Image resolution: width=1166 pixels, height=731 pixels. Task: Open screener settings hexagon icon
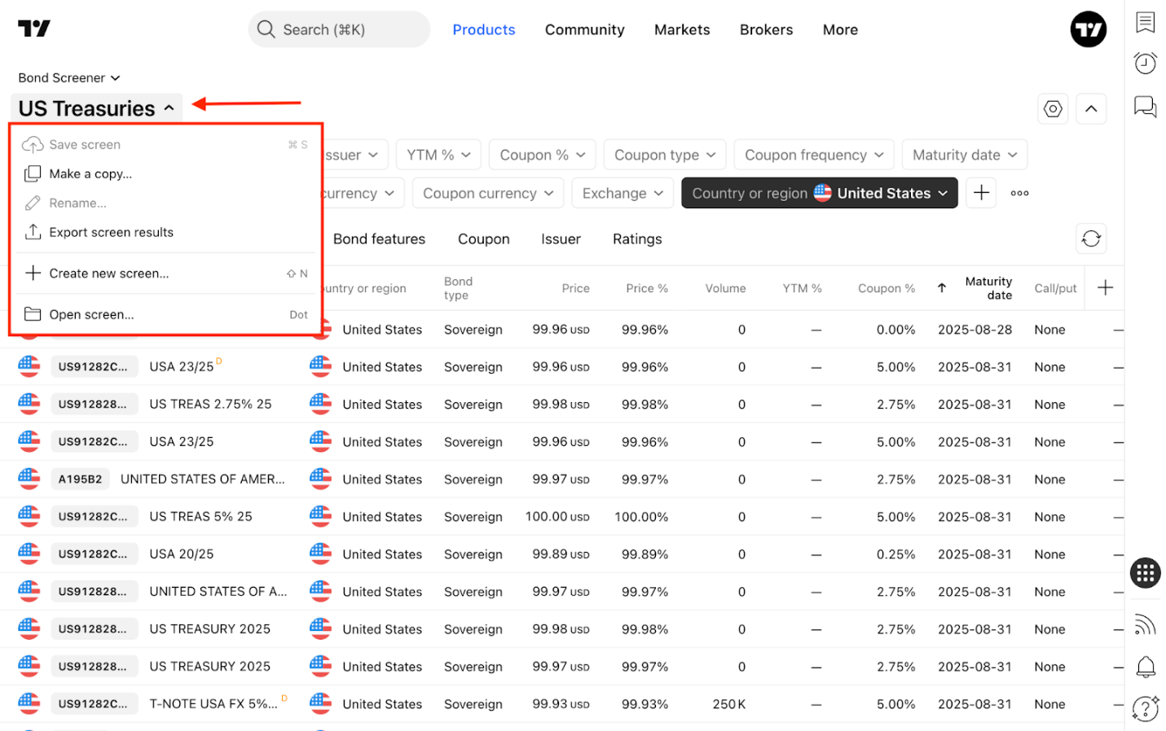pyautogui.click(x=1053, y=108)
